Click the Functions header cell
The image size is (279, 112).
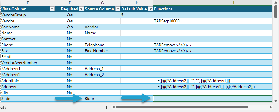[213, 9]
